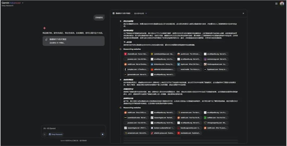
Task: Open the screenrant.com Marvel St... chip
Action: [136, 133]
